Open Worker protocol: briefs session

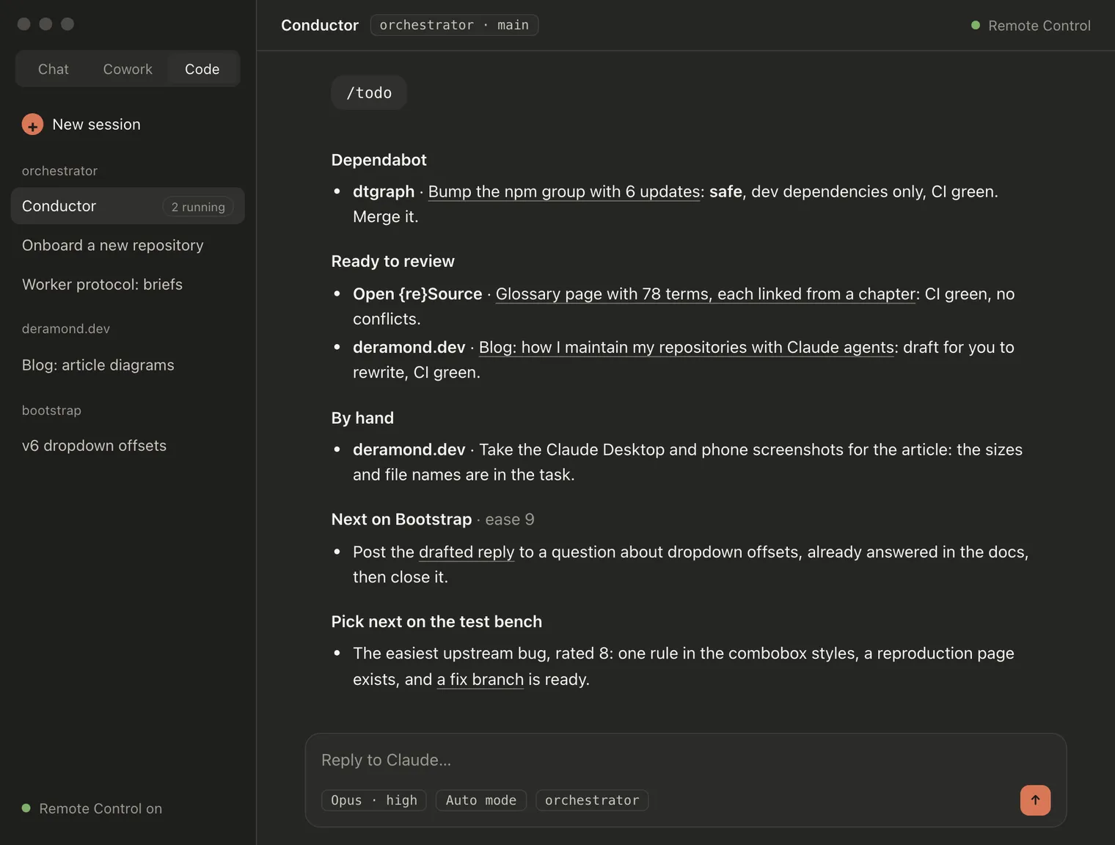coord(128,285)
